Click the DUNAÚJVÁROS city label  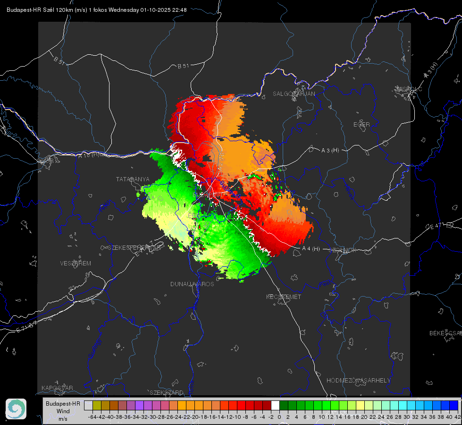pyautogui.click(x=192, y=284)
